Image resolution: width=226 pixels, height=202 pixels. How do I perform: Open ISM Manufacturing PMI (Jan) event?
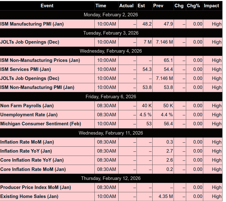point(32,24)
